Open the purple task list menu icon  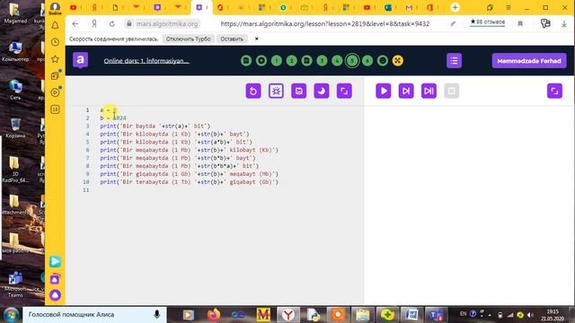pyautogui.click(x=454, y=61)
